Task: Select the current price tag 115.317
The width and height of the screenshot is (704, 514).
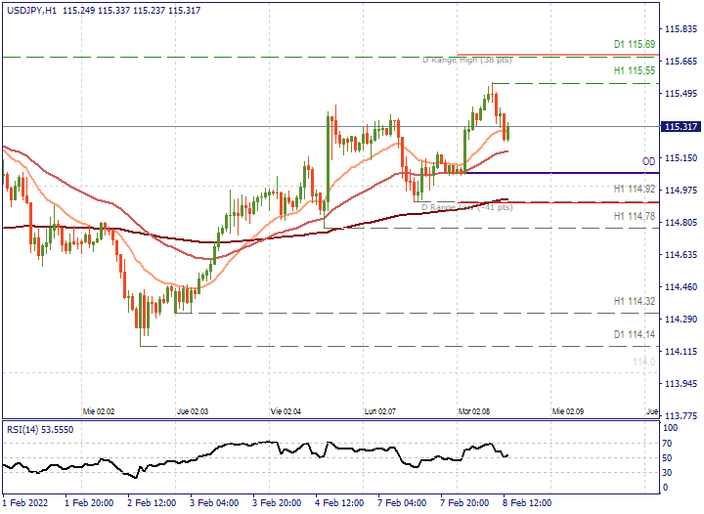Action: point(681,127)
